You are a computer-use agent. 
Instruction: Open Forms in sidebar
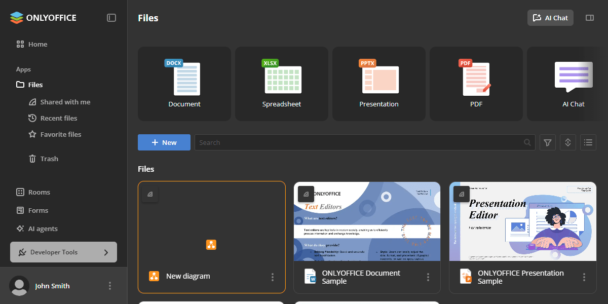pos(32,210)
